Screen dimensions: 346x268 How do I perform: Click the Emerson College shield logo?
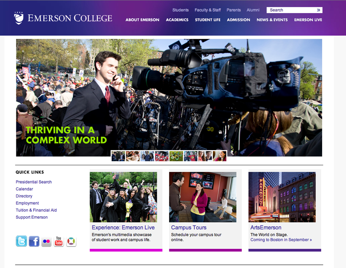pos(18,18)
